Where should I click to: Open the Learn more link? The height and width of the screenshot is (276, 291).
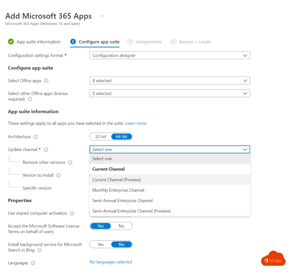tap(136, 123)
